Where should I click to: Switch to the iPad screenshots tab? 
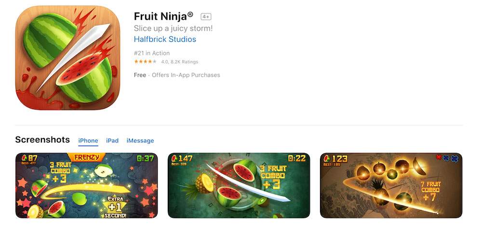coord(112,140)
